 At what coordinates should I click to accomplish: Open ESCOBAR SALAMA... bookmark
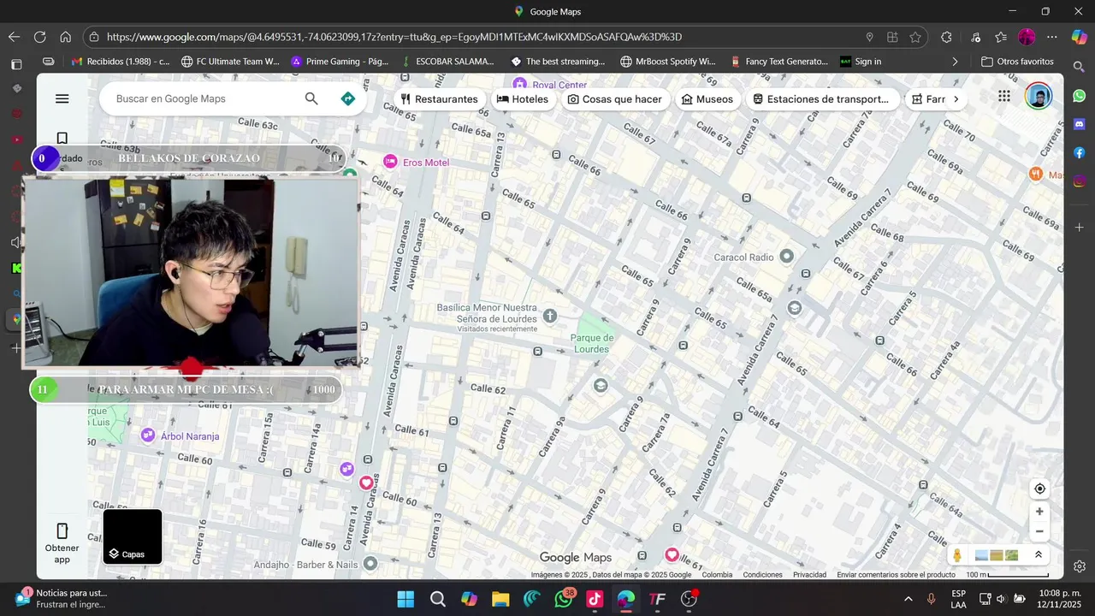447,62
